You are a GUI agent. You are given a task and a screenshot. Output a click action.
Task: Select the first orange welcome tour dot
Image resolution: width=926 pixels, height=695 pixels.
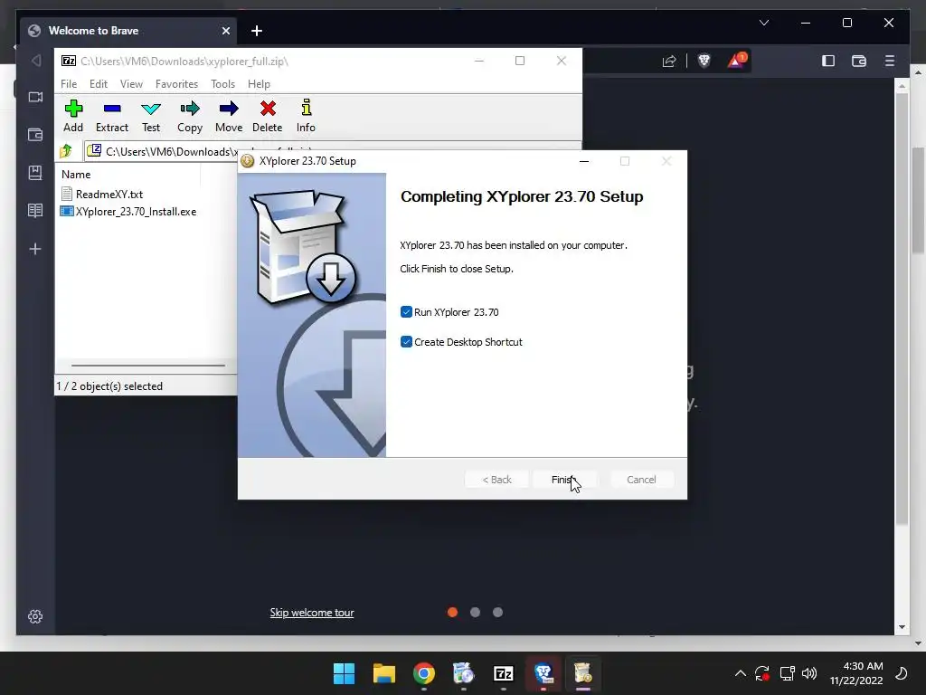452,613
